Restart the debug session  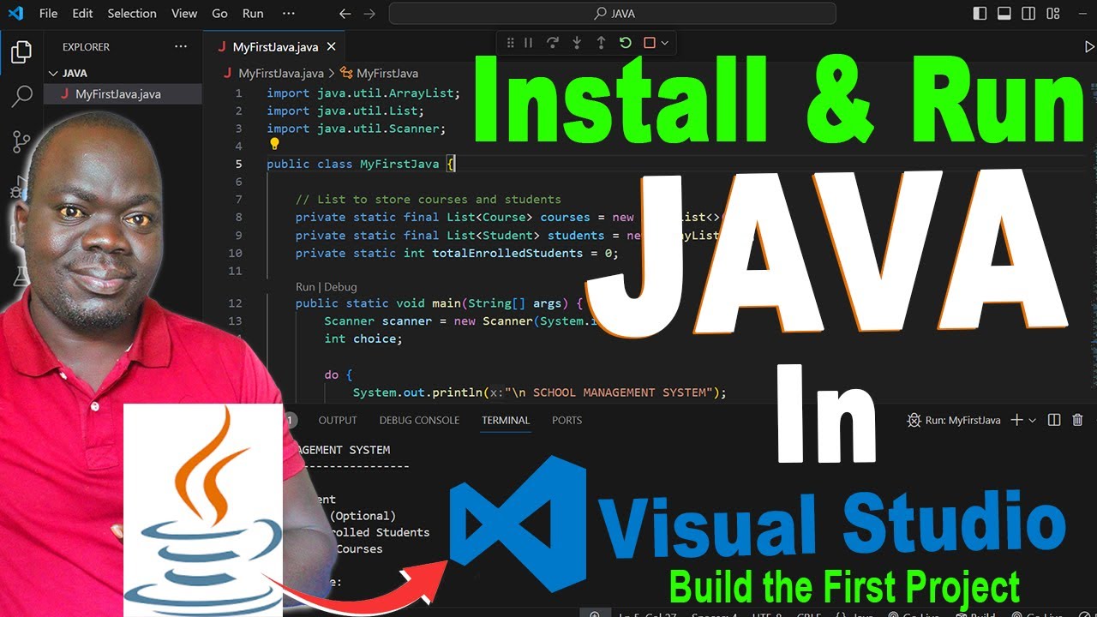point(625,43)
